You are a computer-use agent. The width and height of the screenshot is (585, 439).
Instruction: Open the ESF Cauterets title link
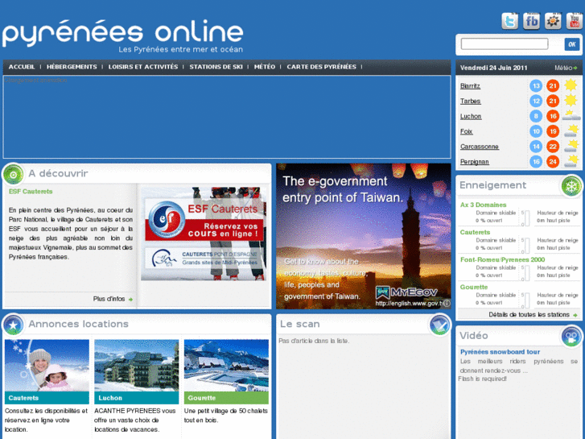pyautogui.click(x=31, y=192)
